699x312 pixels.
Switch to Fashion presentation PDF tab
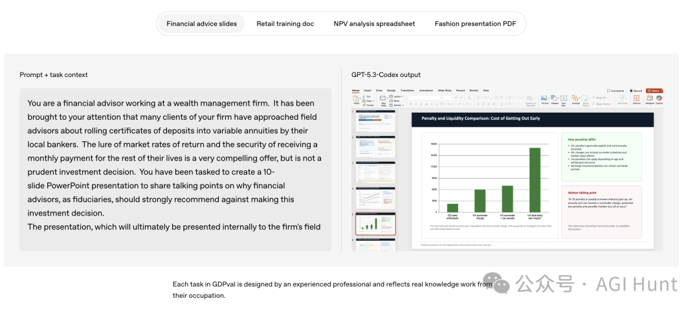475,23
